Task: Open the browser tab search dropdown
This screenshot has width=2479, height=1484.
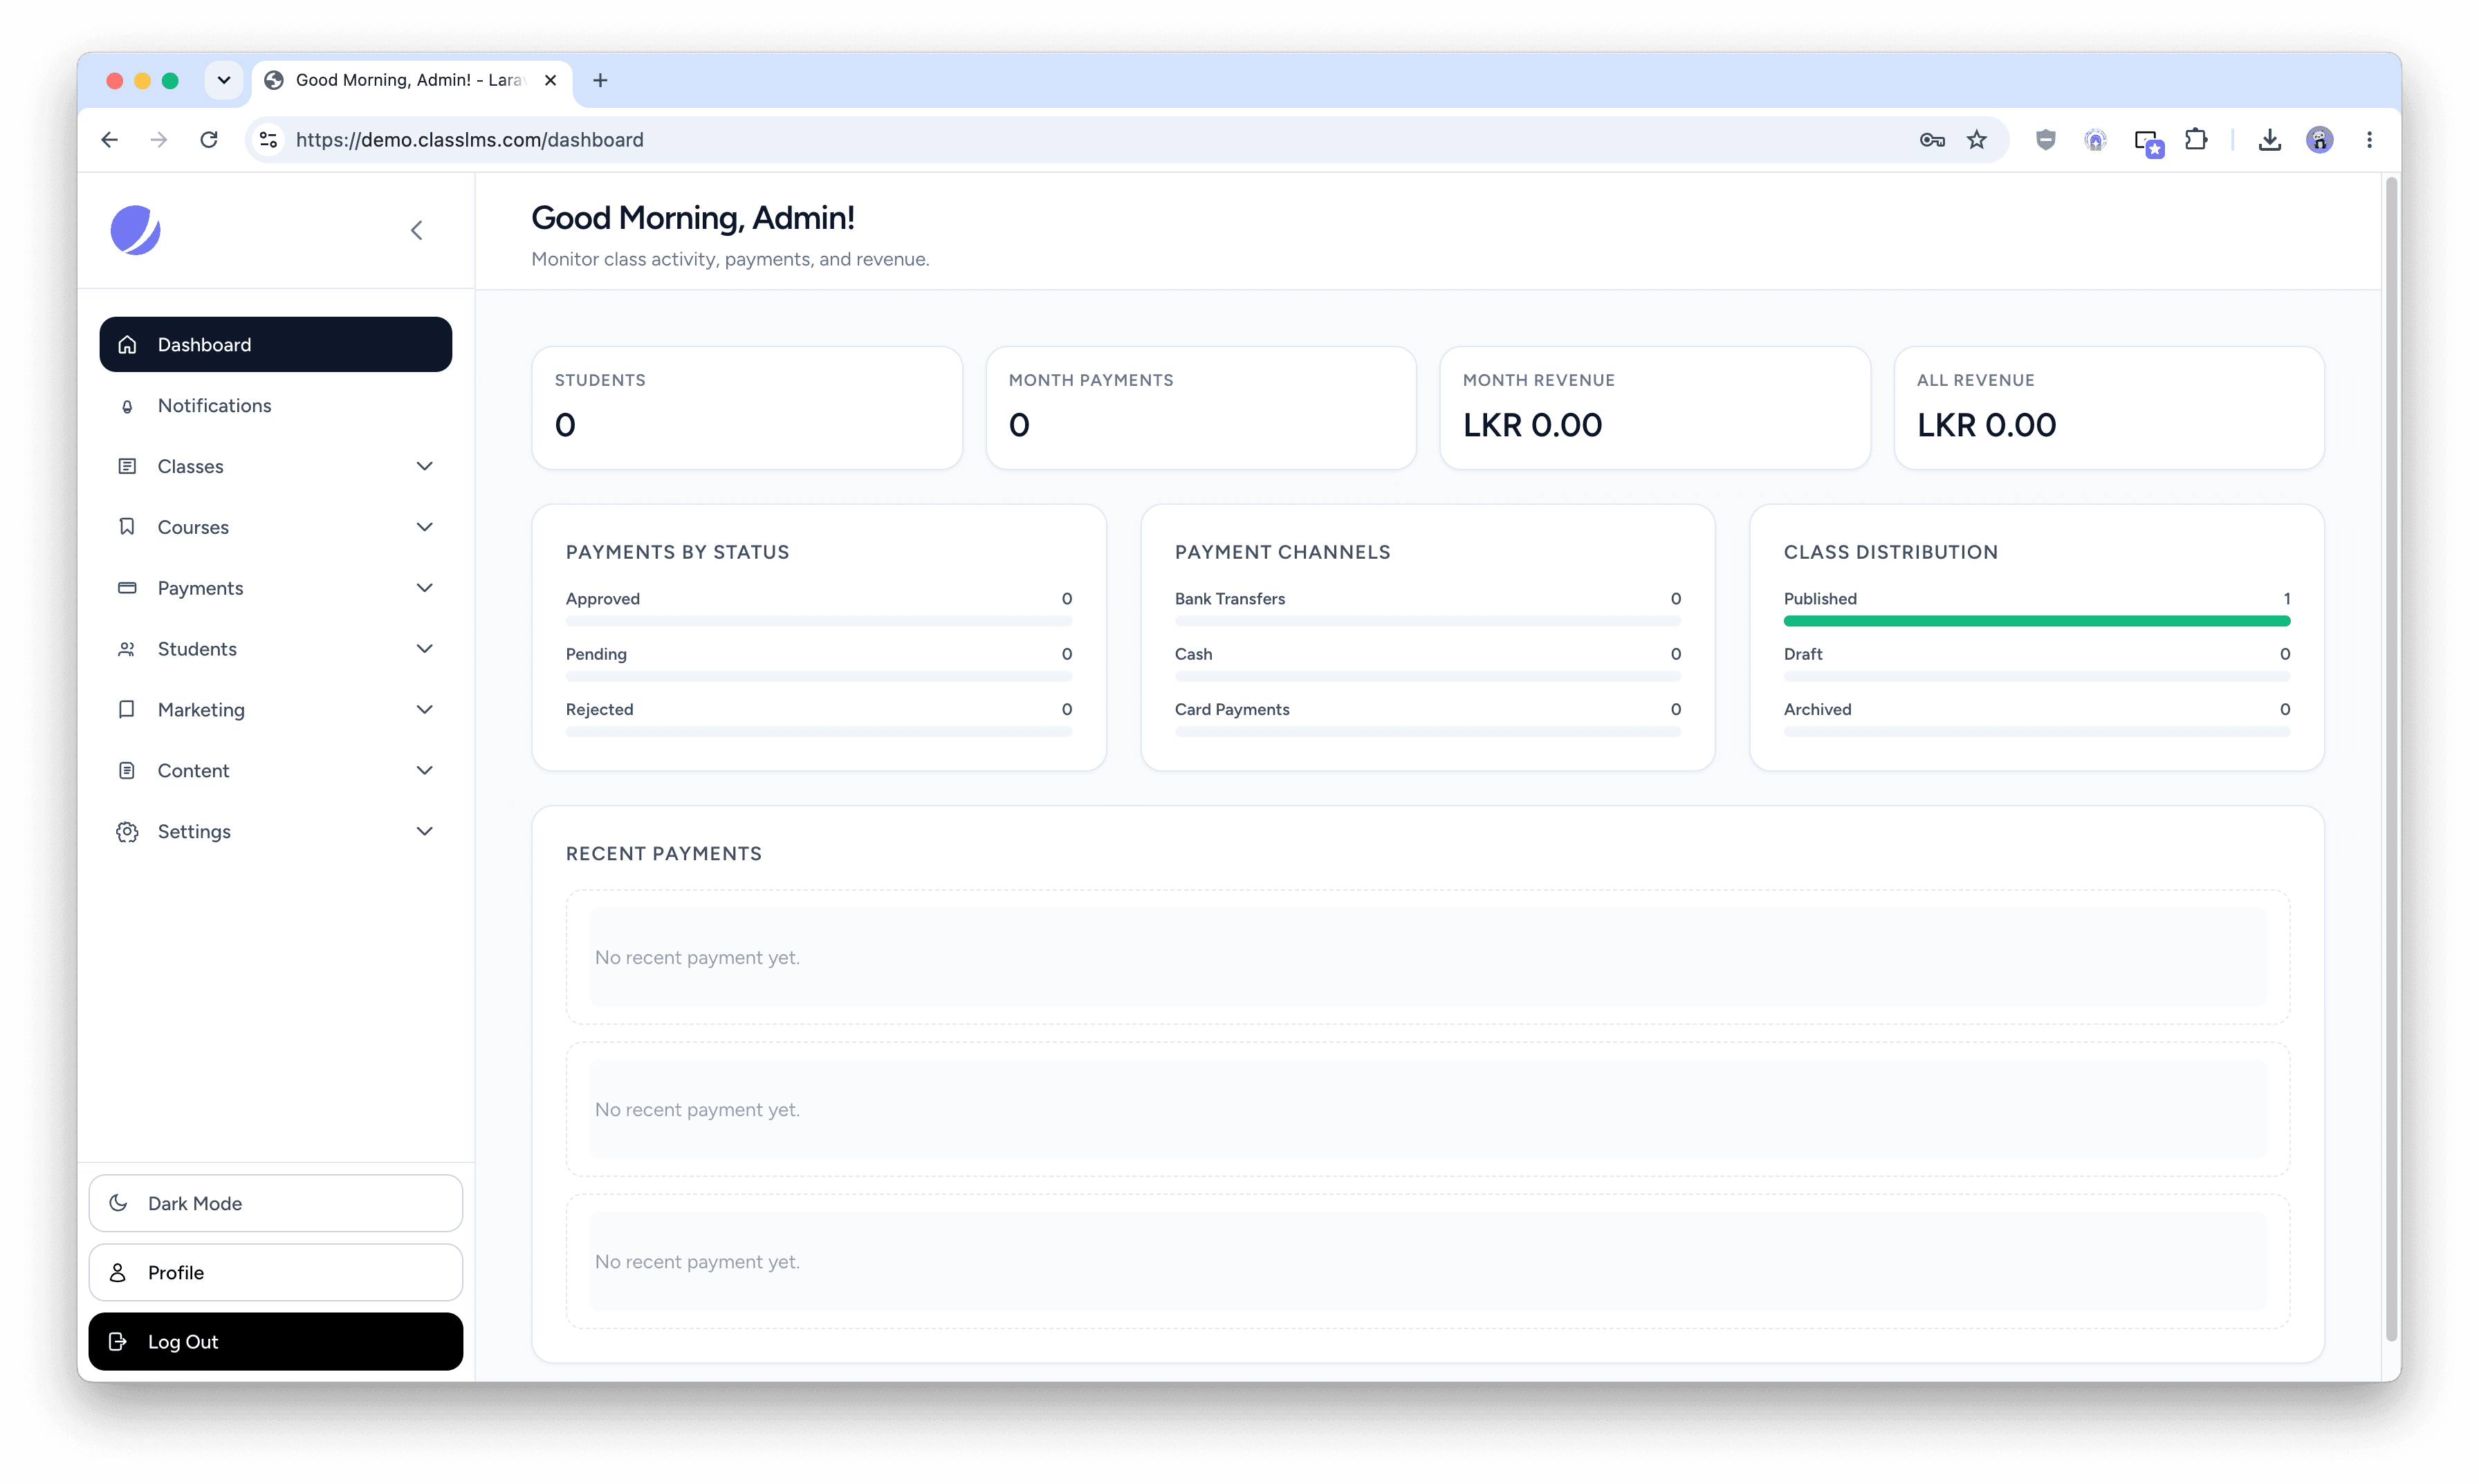Action: tap(224, 80)
